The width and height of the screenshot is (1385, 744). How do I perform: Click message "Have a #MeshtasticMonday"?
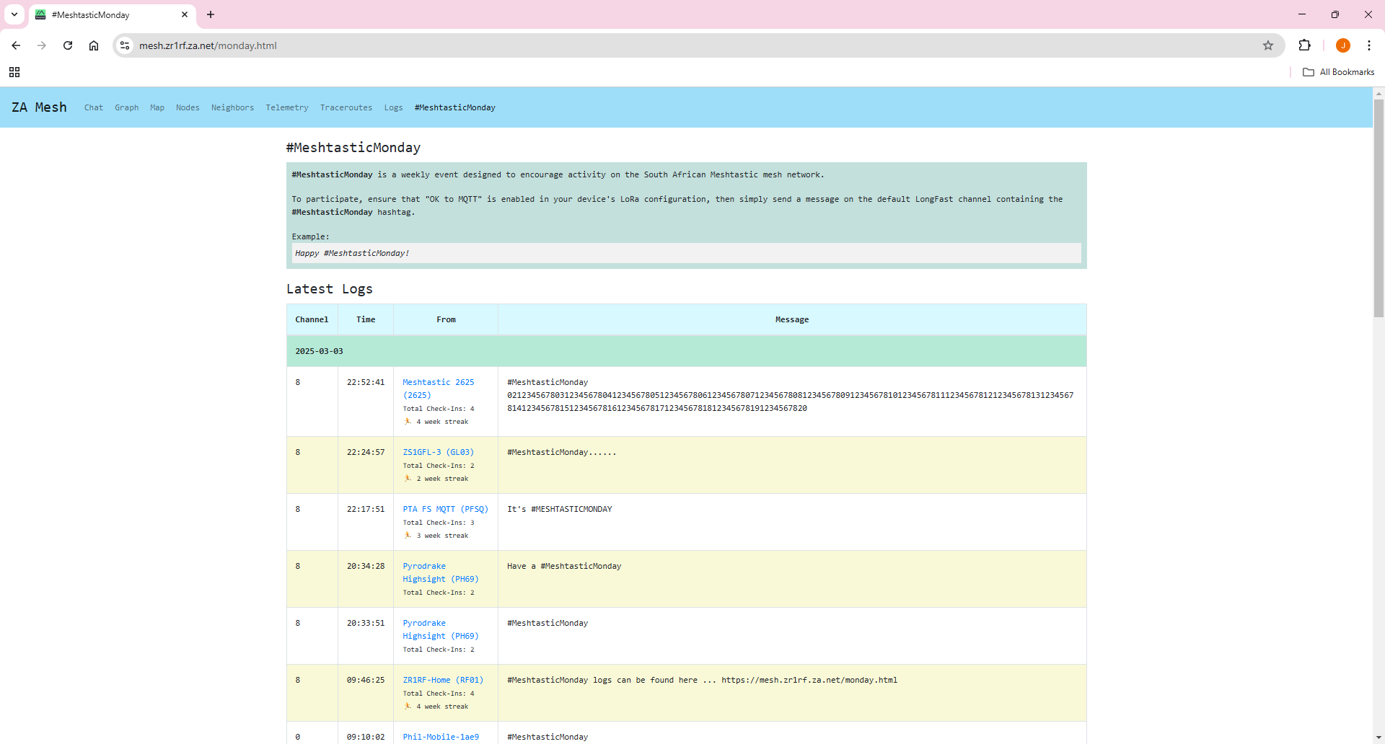pos(564,566)
